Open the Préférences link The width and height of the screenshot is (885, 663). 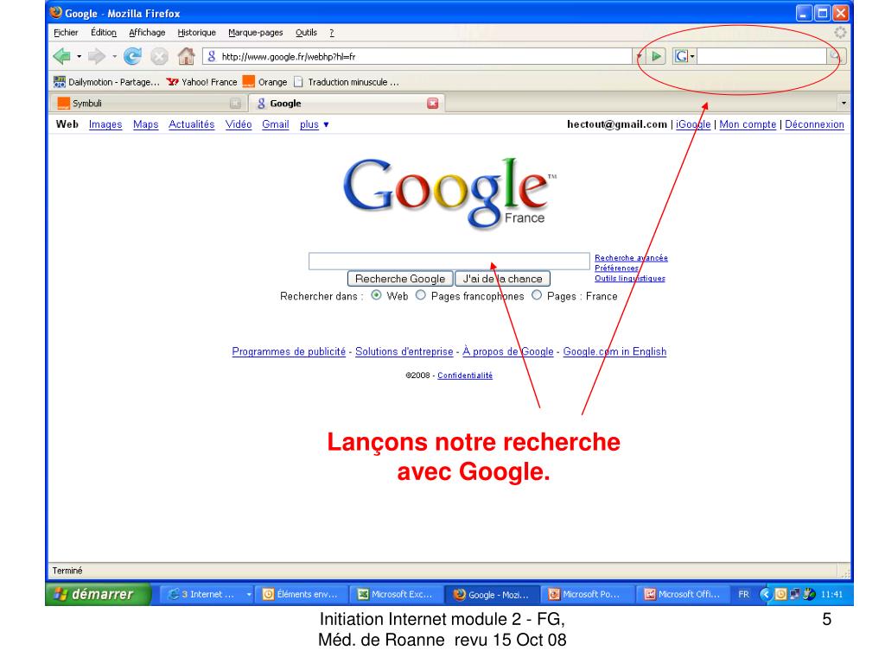(616, 268)
